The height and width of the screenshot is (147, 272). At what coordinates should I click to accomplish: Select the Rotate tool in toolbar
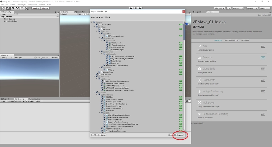(x=13, y=8)
